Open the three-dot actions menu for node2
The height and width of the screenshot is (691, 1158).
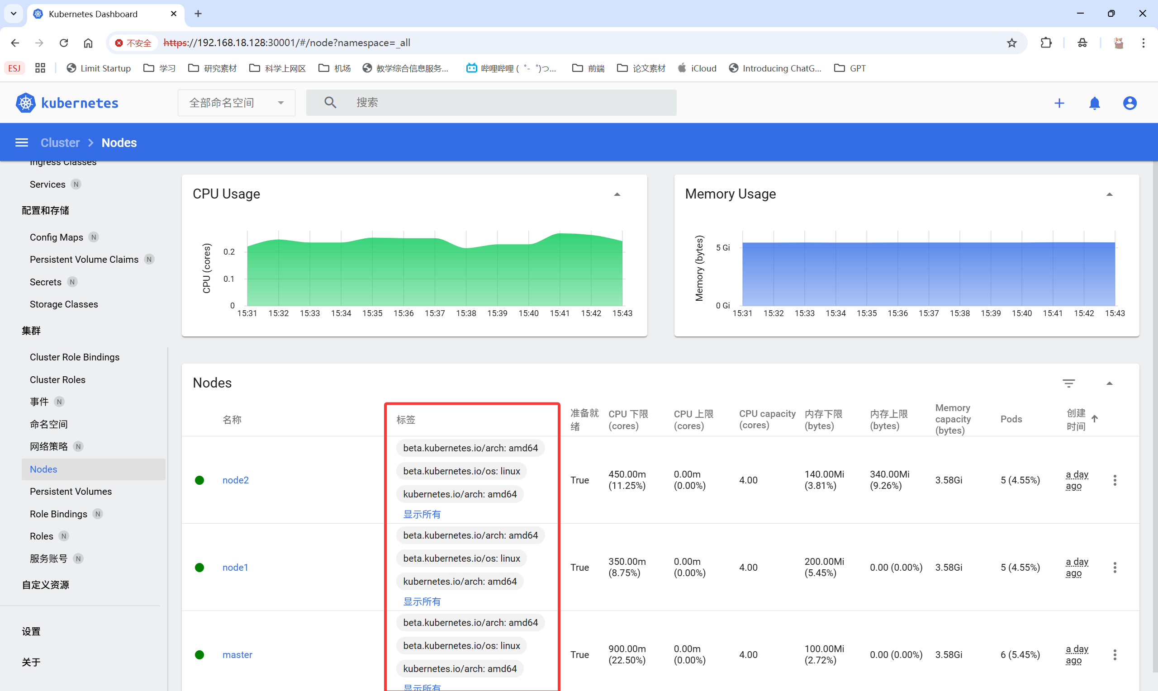click(1115, 480)
